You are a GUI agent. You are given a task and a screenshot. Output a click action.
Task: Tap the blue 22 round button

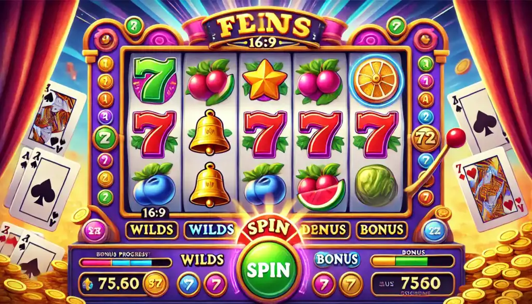click(435, 231)
